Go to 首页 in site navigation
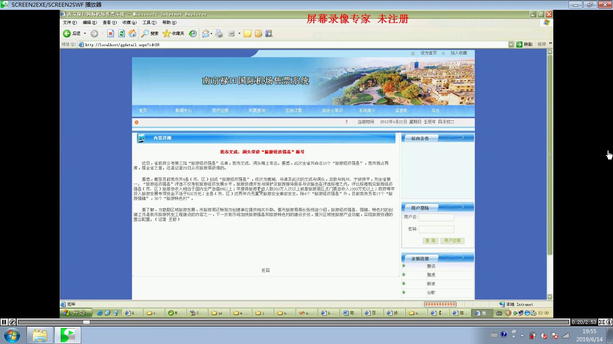The height and width of the screenshot is (344, 613). (143, 111)
